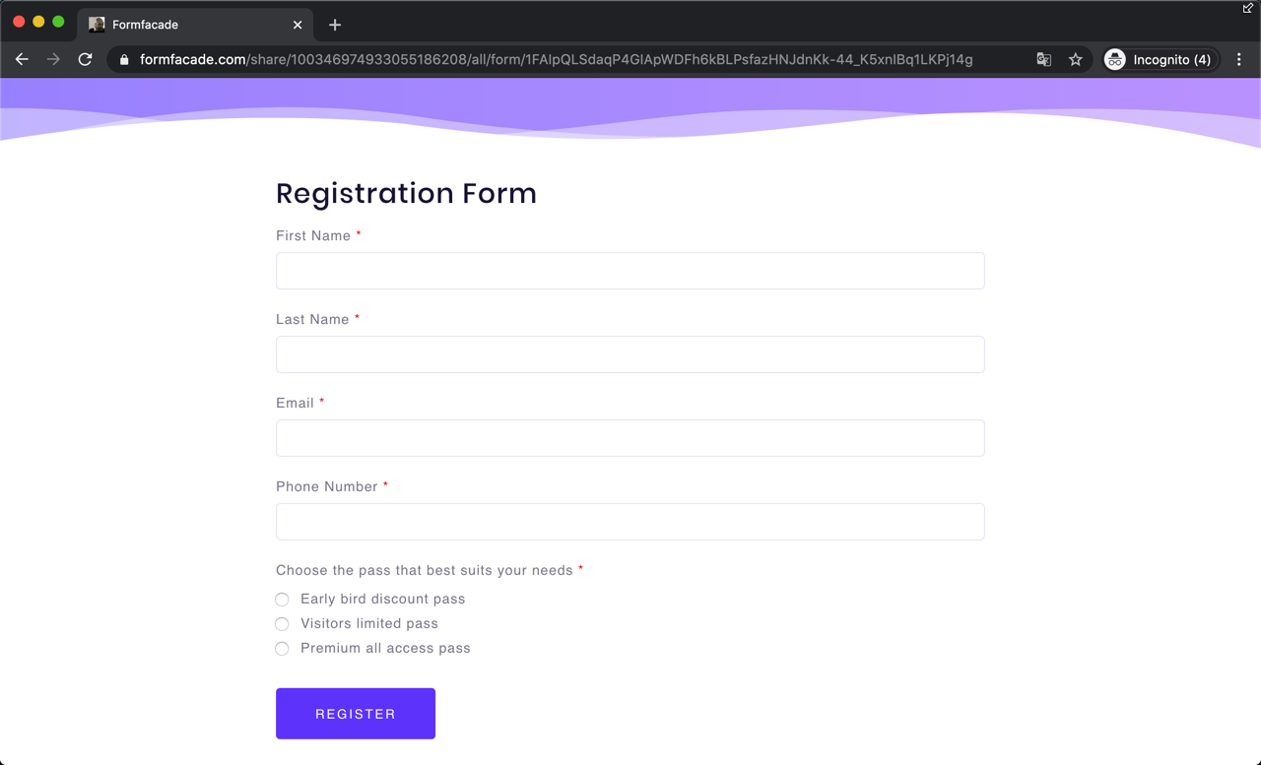Choose the Visitors limited pass option
This screenshot has width=1261, height=765.
tap(283, 624)
